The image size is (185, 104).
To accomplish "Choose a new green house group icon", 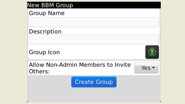I will 152,52.
